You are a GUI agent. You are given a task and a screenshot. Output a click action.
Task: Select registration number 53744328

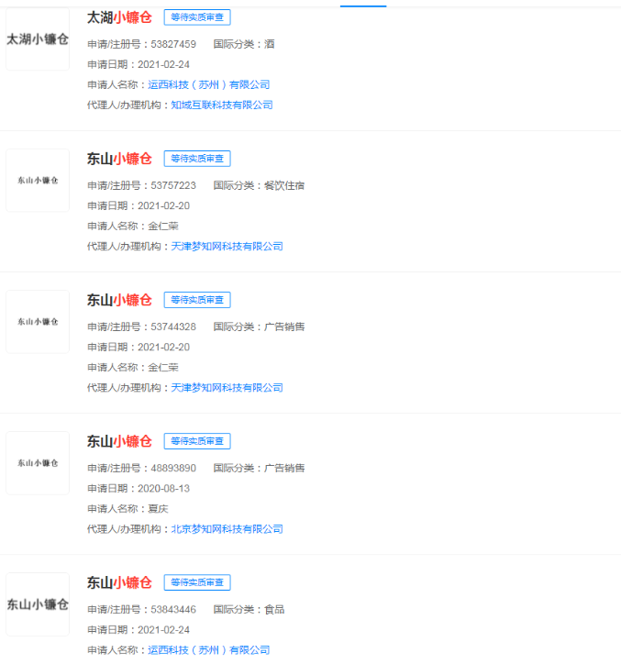(173, 326)
